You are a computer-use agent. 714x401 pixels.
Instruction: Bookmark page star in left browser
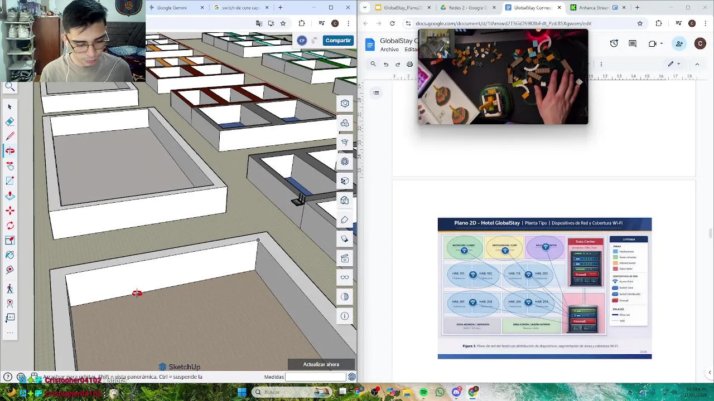283,23
